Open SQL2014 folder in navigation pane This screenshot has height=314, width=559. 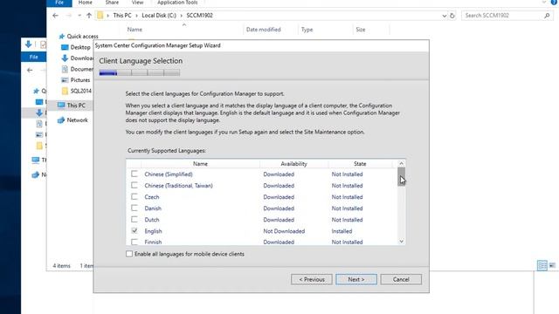76,91
